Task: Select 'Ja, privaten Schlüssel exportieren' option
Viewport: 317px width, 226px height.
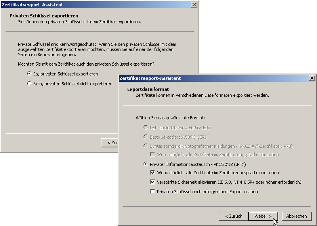Action: [x=29, y=73]
